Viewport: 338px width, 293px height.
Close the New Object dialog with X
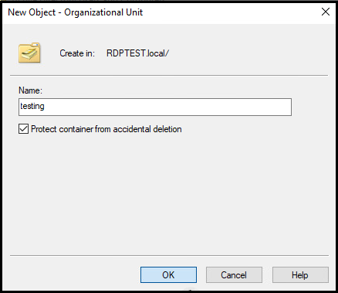(x=326, y=12)
